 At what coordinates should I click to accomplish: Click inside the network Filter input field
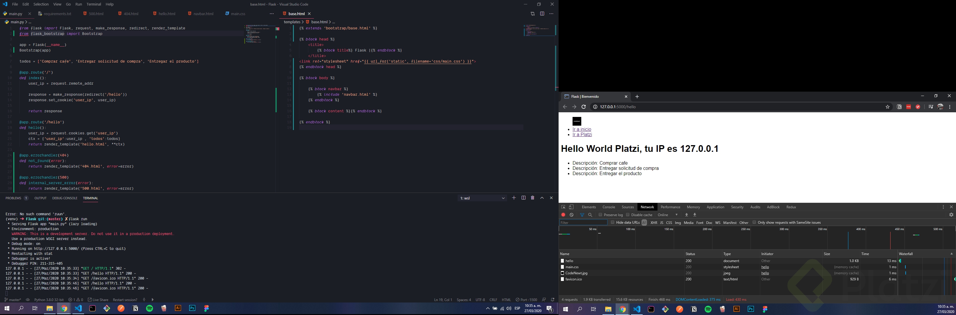pyautogui.click(x=583, y=223)
